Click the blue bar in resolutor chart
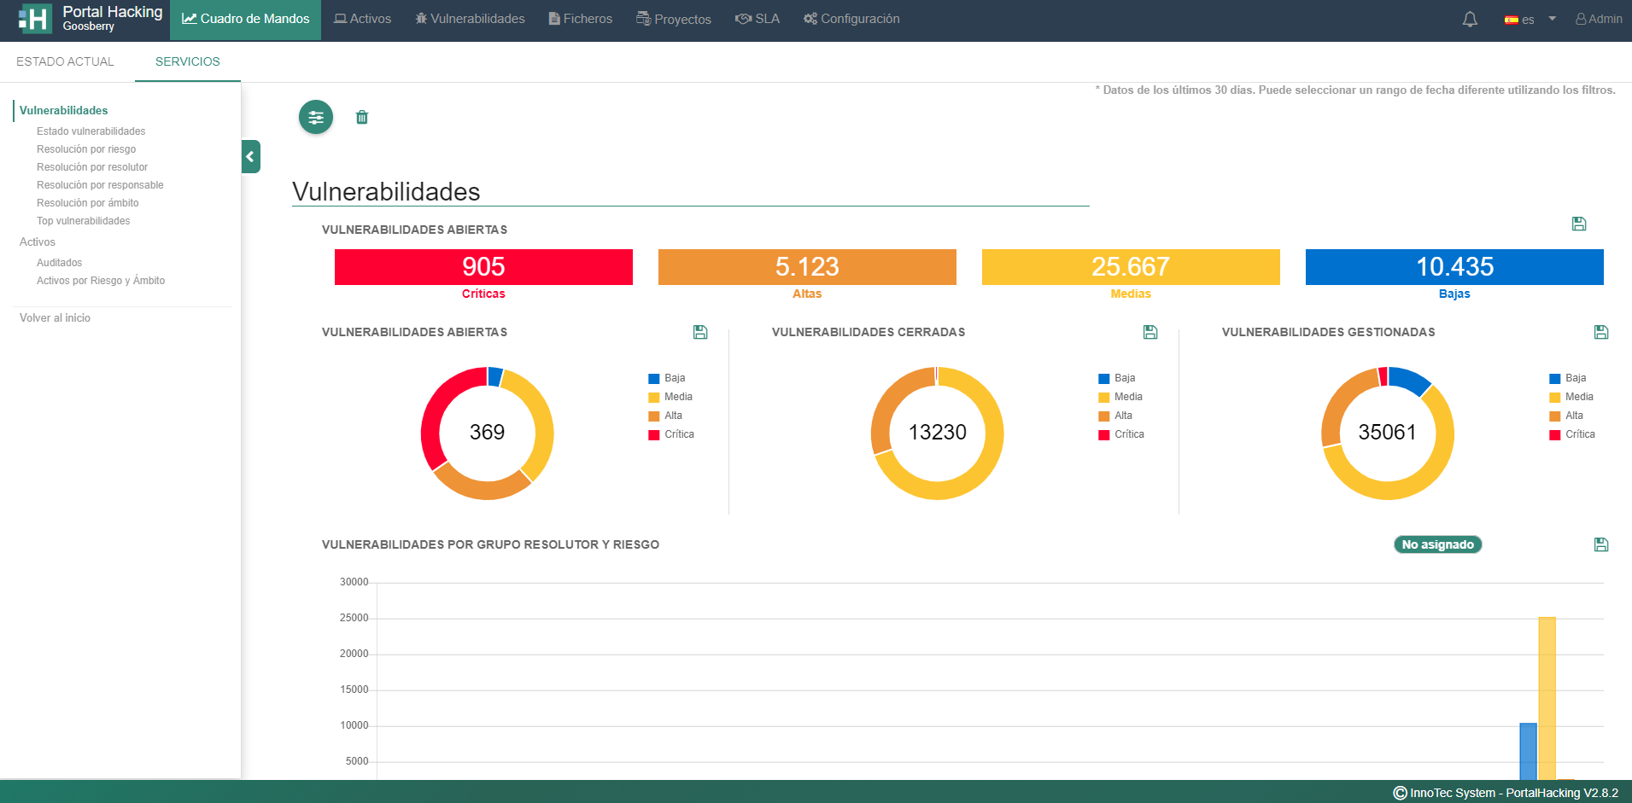 tap(1529, 751)
